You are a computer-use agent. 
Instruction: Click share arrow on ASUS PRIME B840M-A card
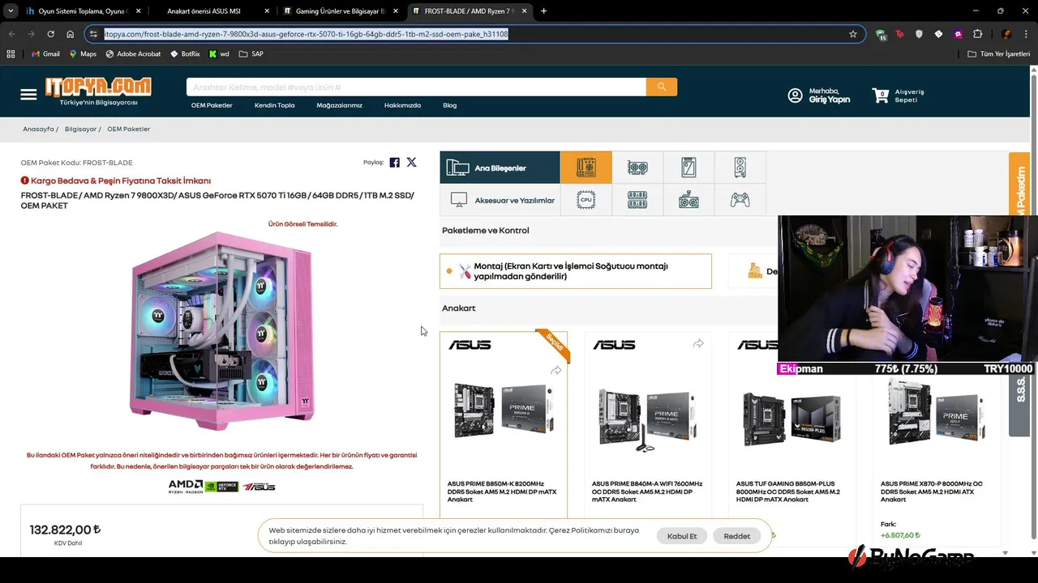[x=698, y=344]
